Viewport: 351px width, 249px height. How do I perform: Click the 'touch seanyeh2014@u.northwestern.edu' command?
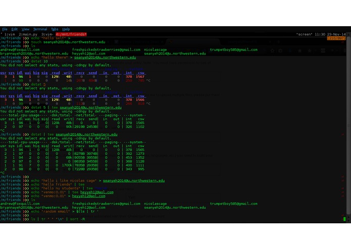(68, 42)
